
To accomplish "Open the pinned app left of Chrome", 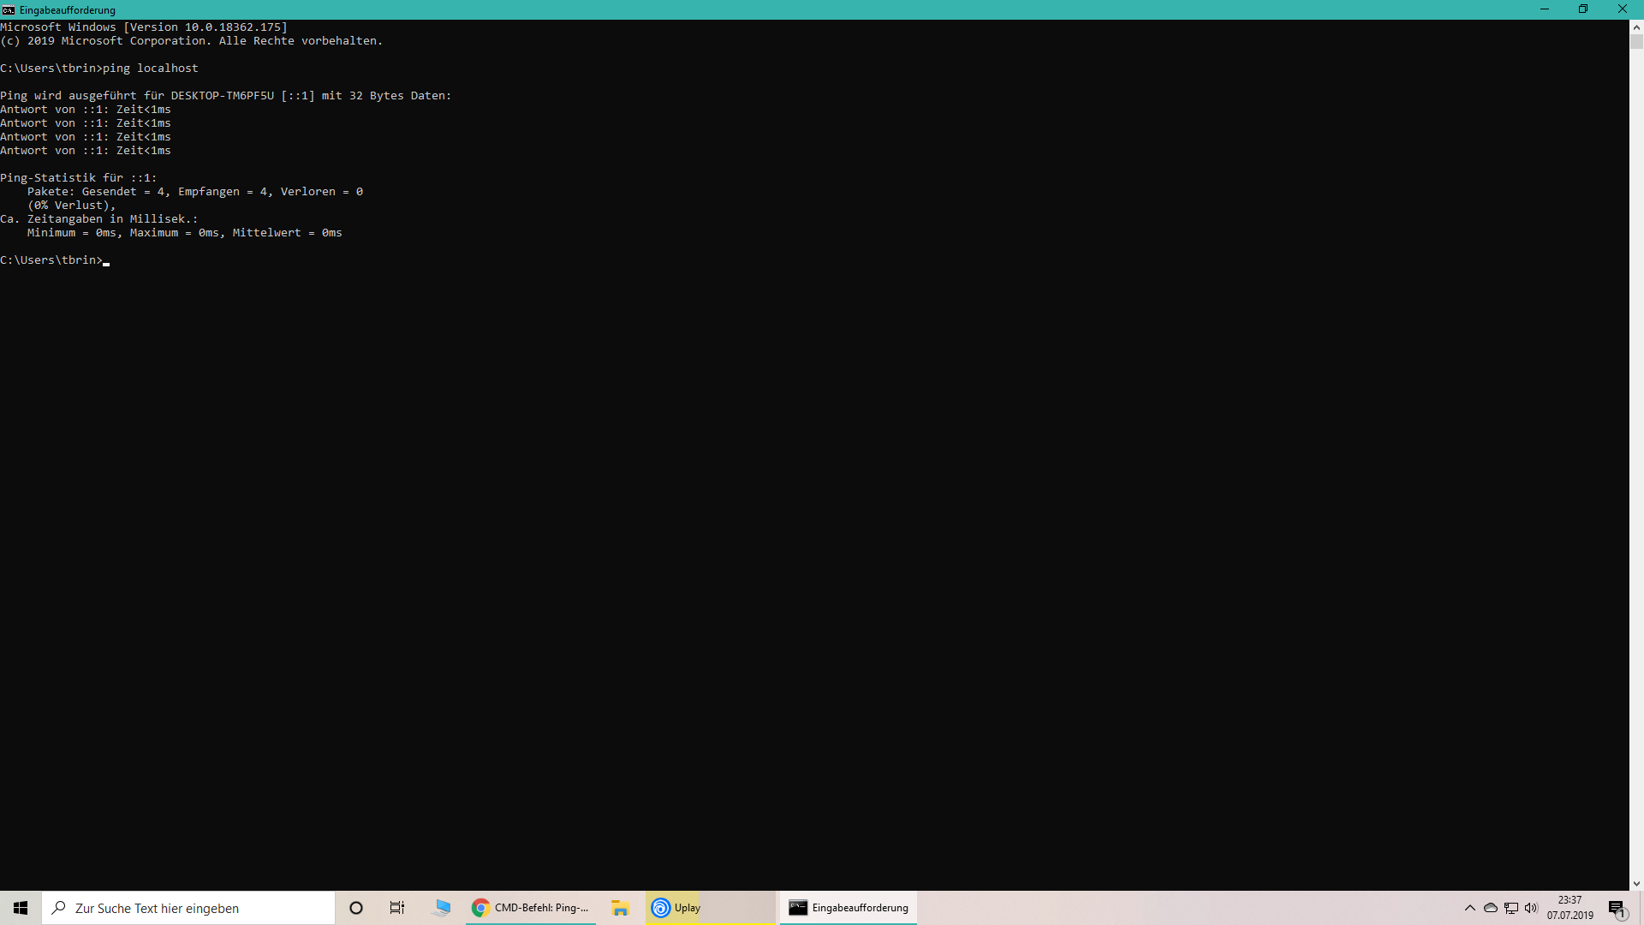I will click(442, 908).
